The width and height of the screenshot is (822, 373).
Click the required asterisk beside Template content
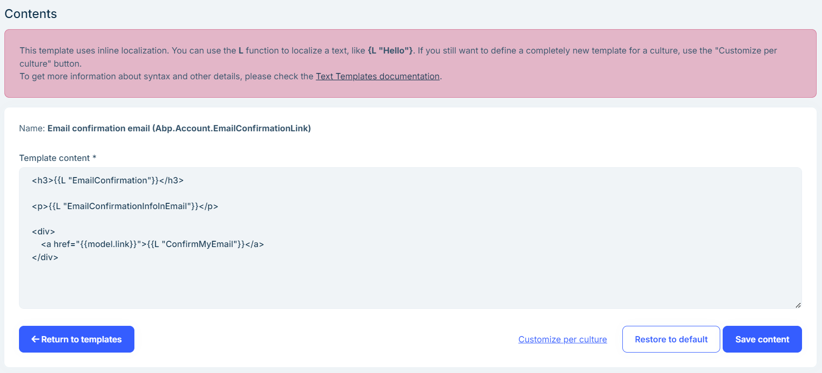(93, 157)
